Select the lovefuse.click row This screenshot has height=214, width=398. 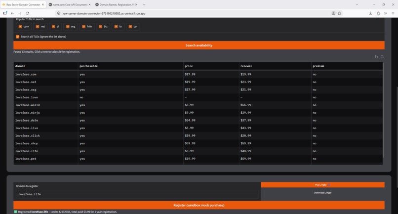(198, 136)
